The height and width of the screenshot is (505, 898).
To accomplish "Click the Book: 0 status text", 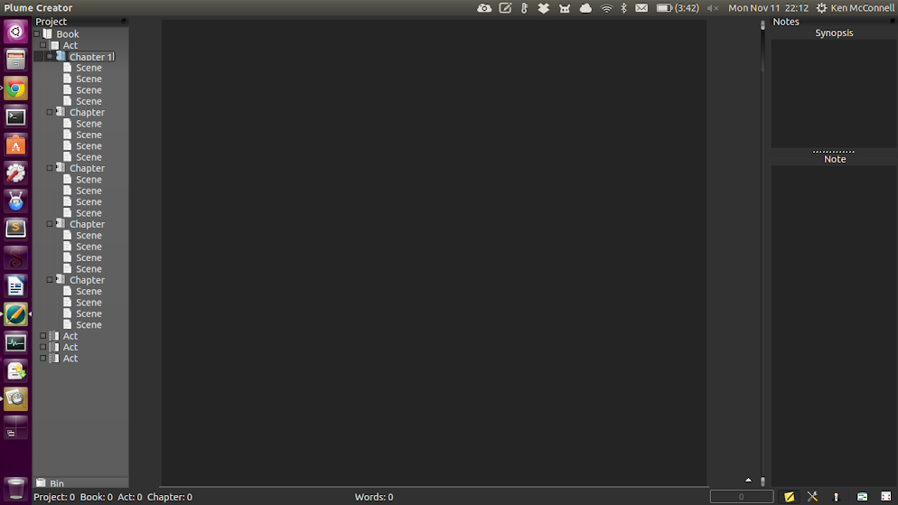I will tap(96, 497).
